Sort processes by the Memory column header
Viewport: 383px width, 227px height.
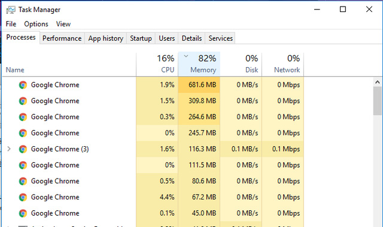199,64
